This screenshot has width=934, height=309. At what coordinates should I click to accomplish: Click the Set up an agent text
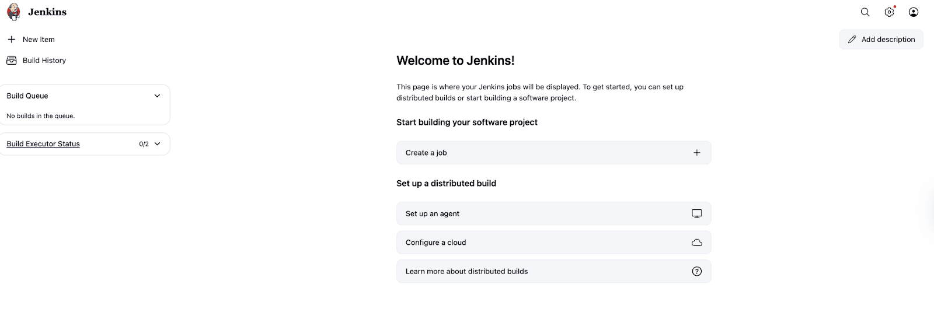[433, 214]
